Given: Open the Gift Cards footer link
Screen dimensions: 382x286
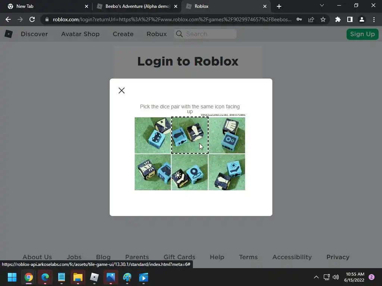Looking at the screenshot, I should click(179, 257).
